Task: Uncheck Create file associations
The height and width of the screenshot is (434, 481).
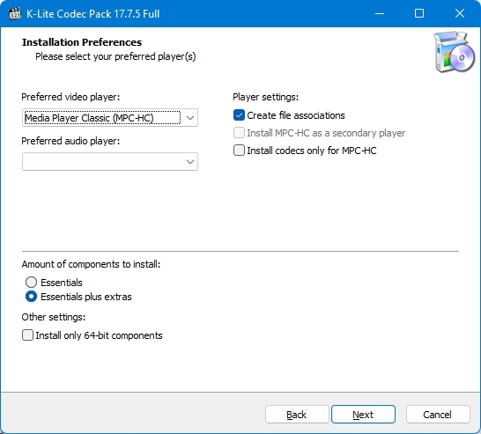Action: pos(239,115)
